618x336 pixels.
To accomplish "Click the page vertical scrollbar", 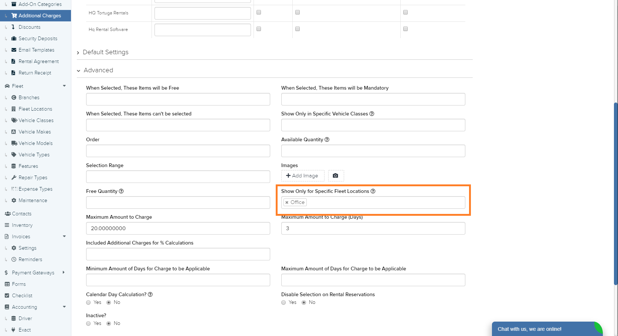I will point(615,194).
